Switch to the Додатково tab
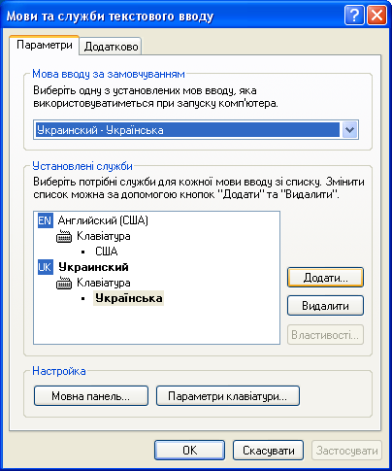The width and height of the screenshot is (392, 471). [111, 47]
